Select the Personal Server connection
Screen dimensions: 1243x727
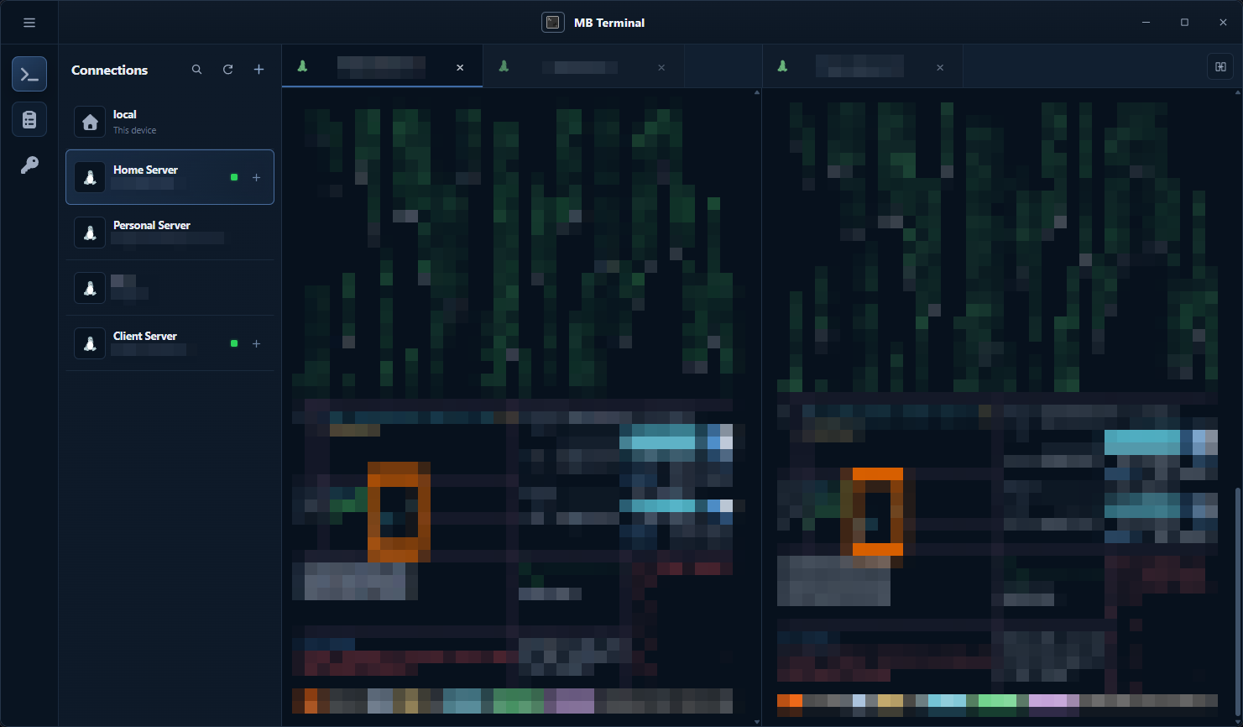[170, 233]
